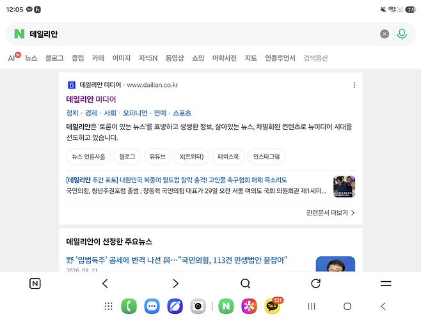The height and width of the screenshot is (317, 421).
Task: Open www.dailian.co.kr URL text
Action: click(x=152, y=85)
